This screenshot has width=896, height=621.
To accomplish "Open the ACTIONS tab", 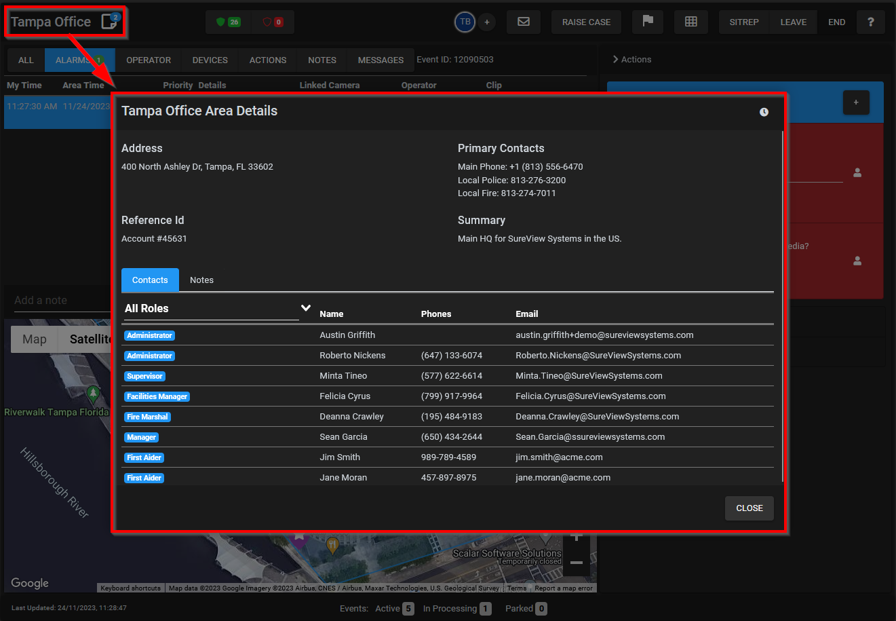I will click(268, 60).
